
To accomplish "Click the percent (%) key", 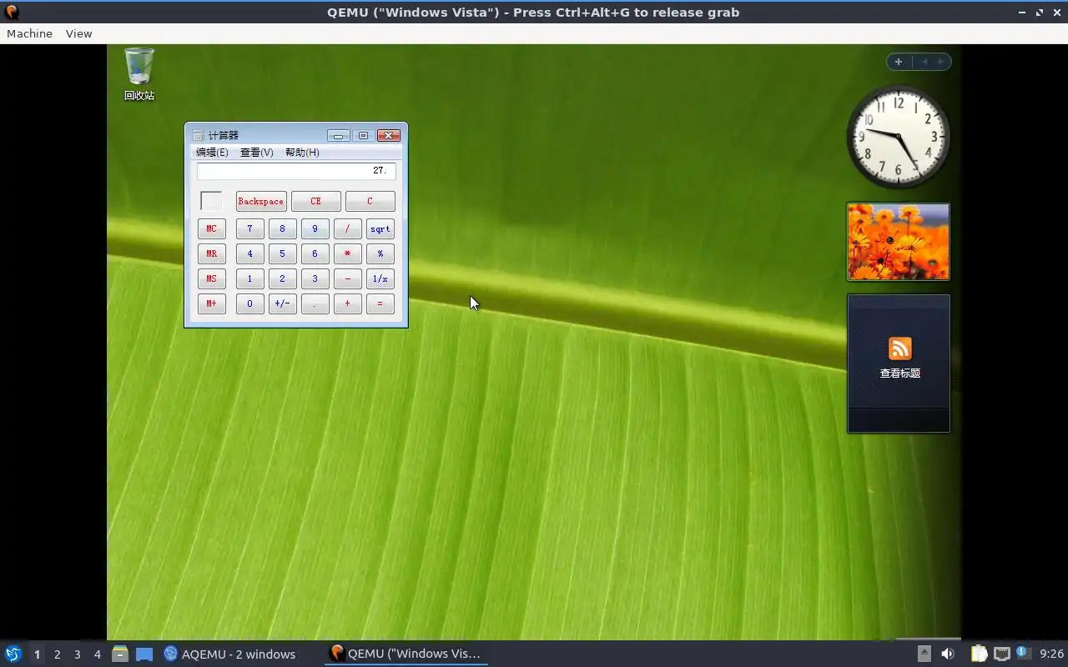I will pos(380,253).
